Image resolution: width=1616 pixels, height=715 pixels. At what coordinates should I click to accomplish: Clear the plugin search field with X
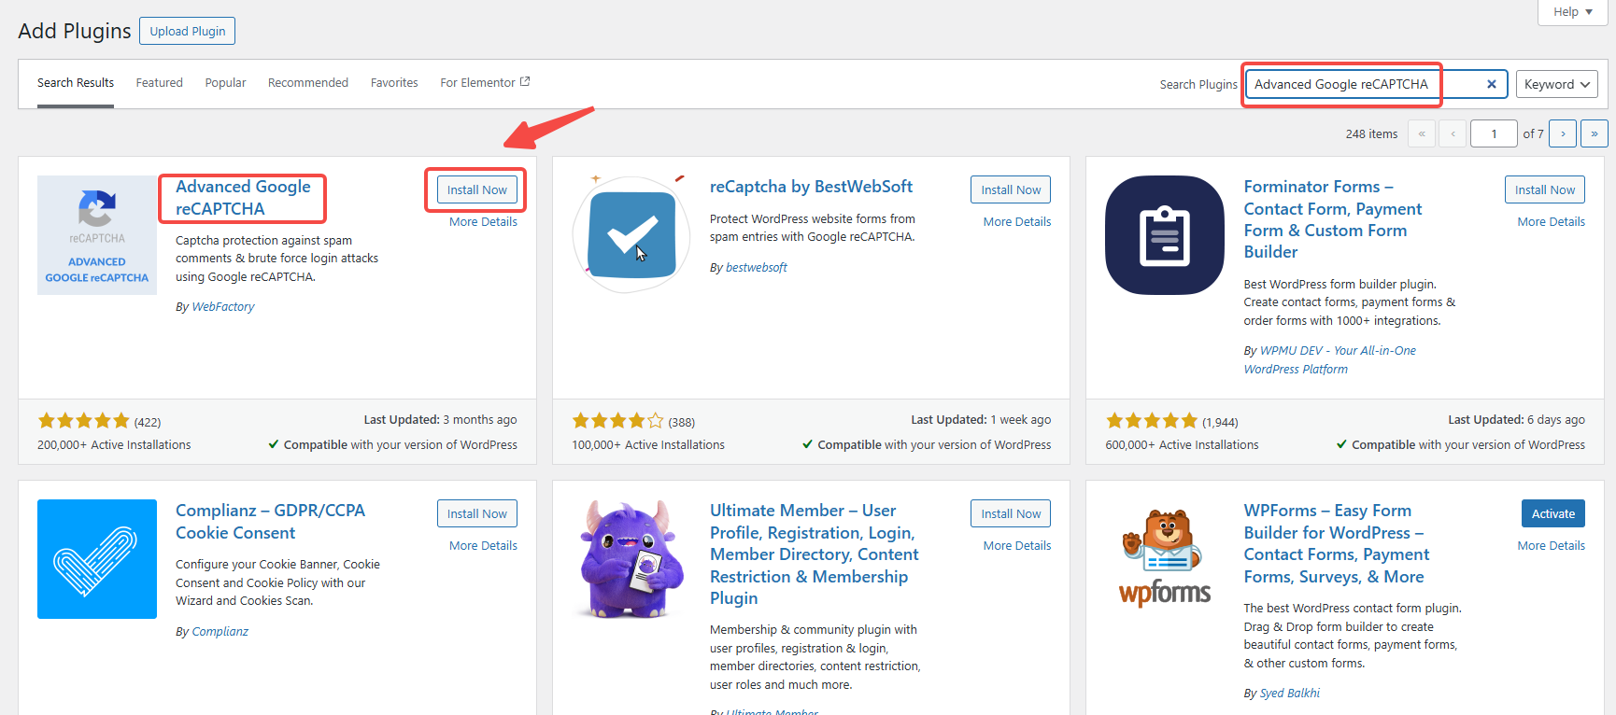point(1491,84)
